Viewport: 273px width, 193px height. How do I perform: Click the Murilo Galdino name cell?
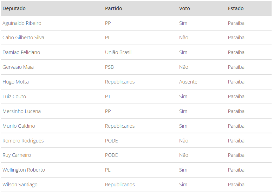(x=19, y=126)
